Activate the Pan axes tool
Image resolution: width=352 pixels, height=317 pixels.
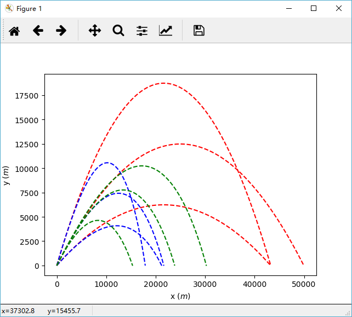pyautogui.click(x=95, y=31)
